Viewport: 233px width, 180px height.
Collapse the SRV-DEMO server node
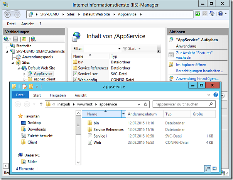7,52
